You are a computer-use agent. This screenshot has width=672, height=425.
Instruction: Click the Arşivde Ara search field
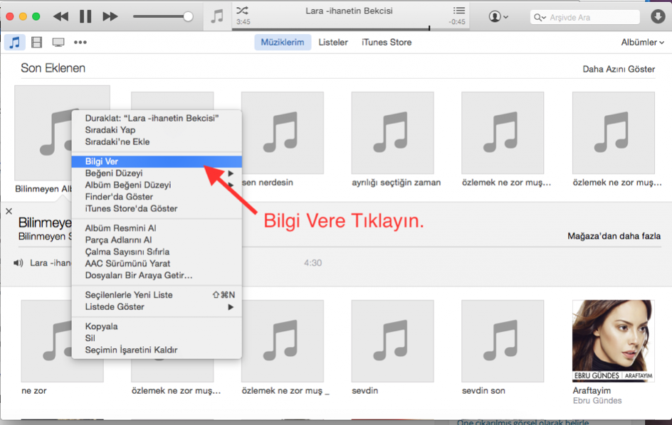tap(584, 17)
